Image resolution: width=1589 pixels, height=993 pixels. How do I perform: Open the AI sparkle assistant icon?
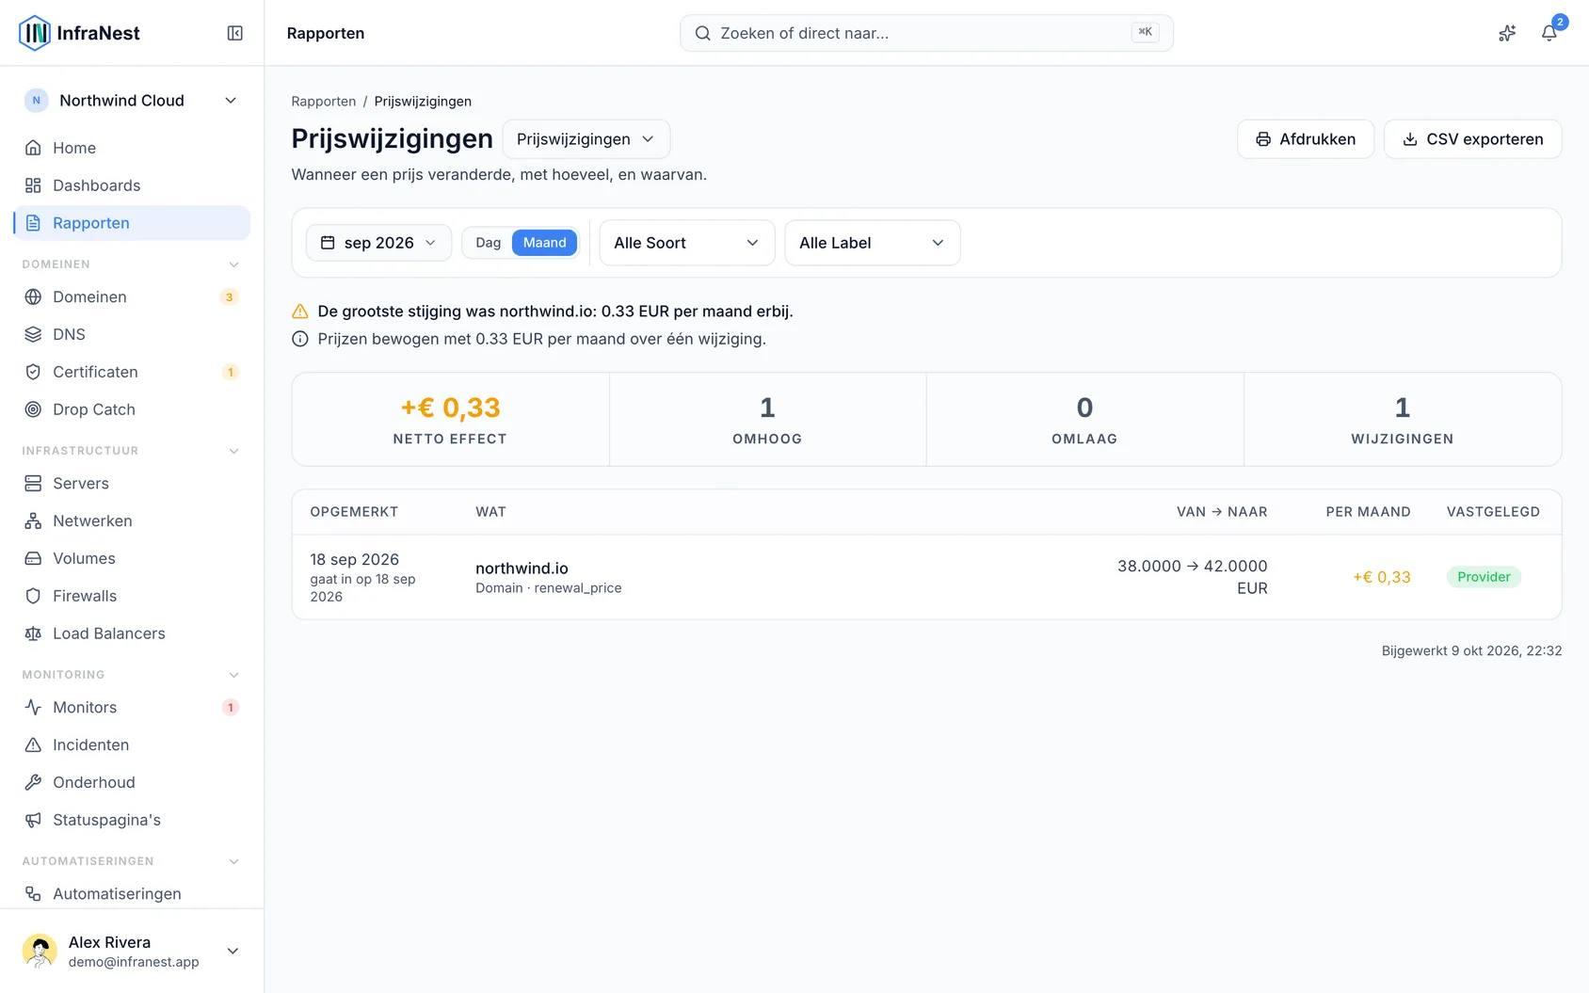pos(1507,33)
